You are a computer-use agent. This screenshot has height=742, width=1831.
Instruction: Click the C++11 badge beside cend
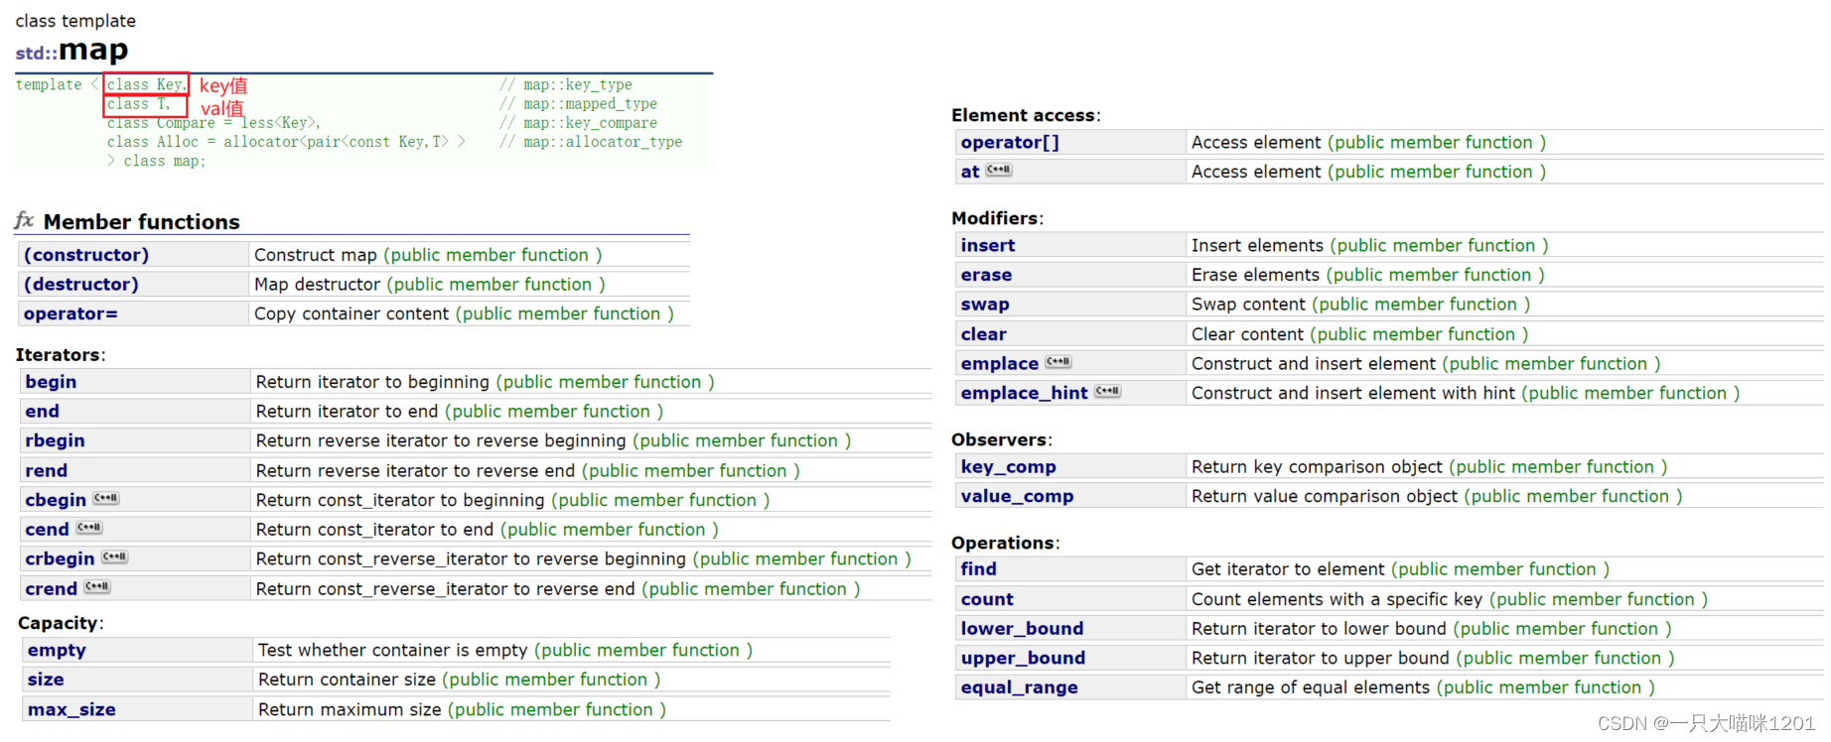[89, 528]
